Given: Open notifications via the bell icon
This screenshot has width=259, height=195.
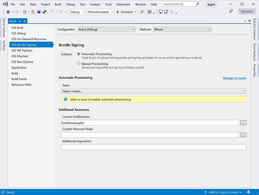Looking at the screenshot, I should pyautogui.click(x=248, y=192).
